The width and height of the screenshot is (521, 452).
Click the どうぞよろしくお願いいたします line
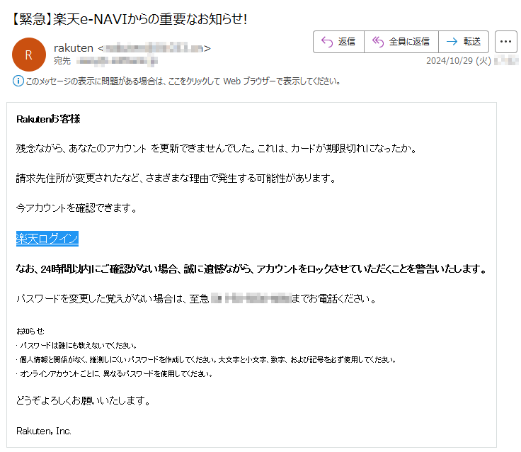84,400
